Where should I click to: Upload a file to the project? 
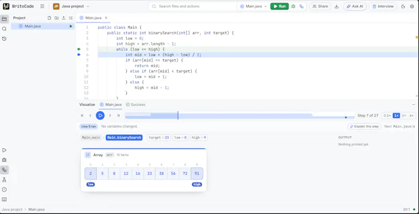coord(63,18)
